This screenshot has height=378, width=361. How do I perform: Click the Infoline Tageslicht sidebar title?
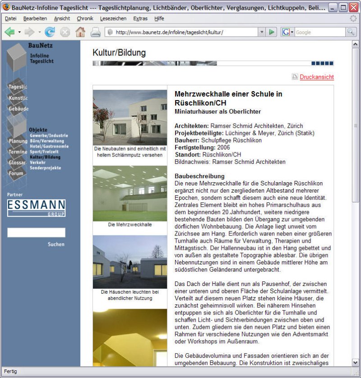(x=42, y=58)
